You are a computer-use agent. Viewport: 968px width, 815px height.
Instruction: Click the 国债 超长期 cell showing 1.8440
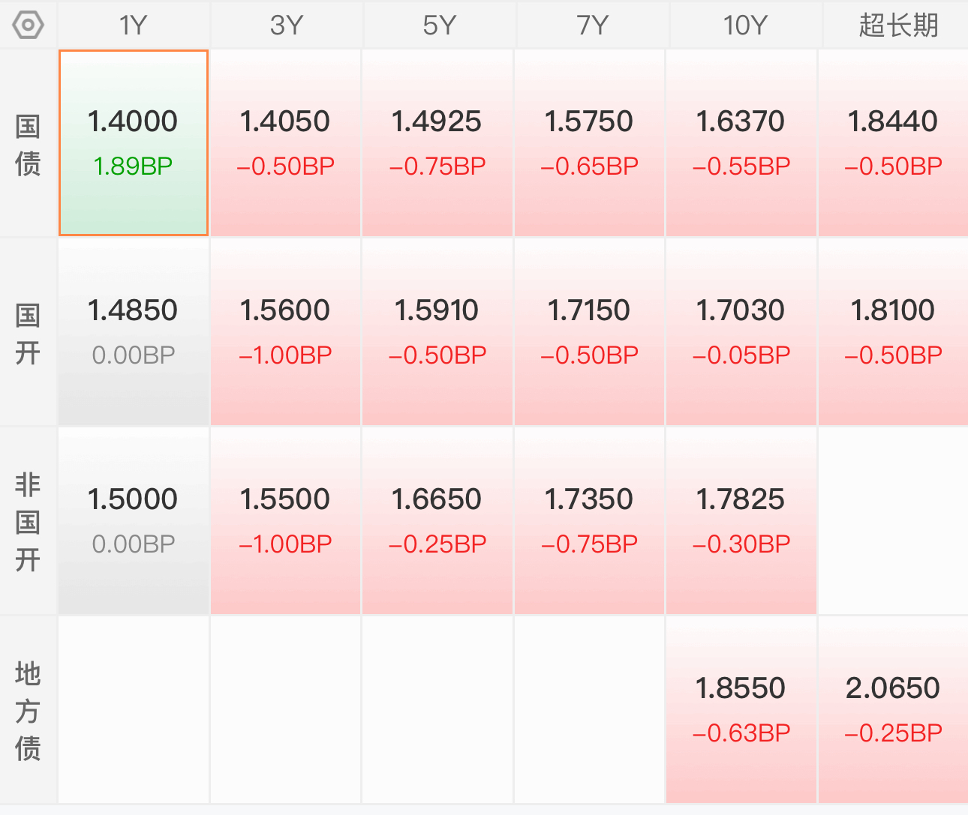tap(893, 143)
